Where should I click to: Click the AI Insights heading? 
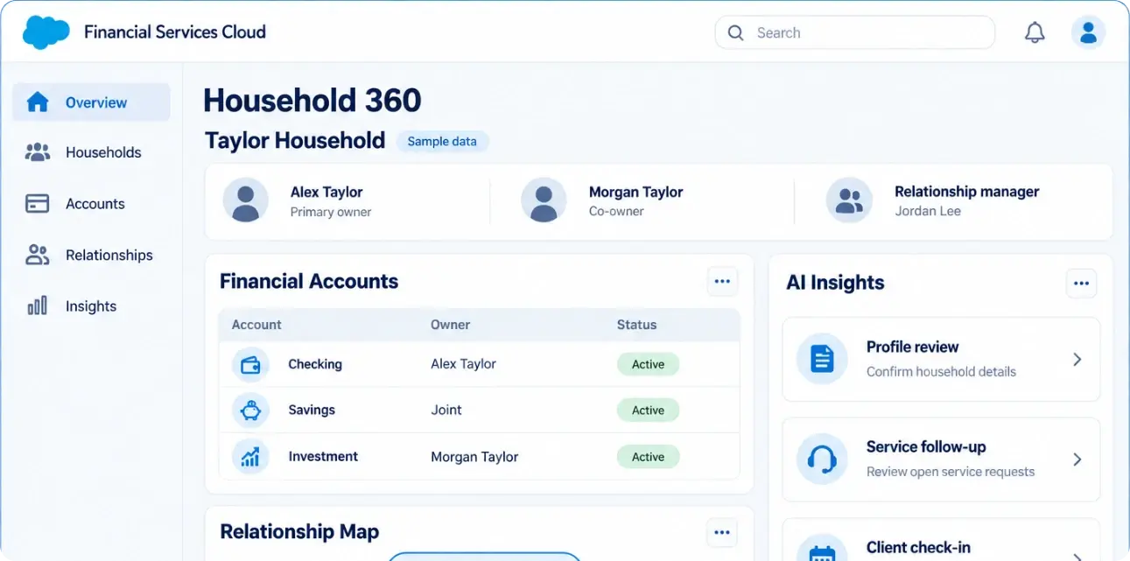[x=835, y=283]
